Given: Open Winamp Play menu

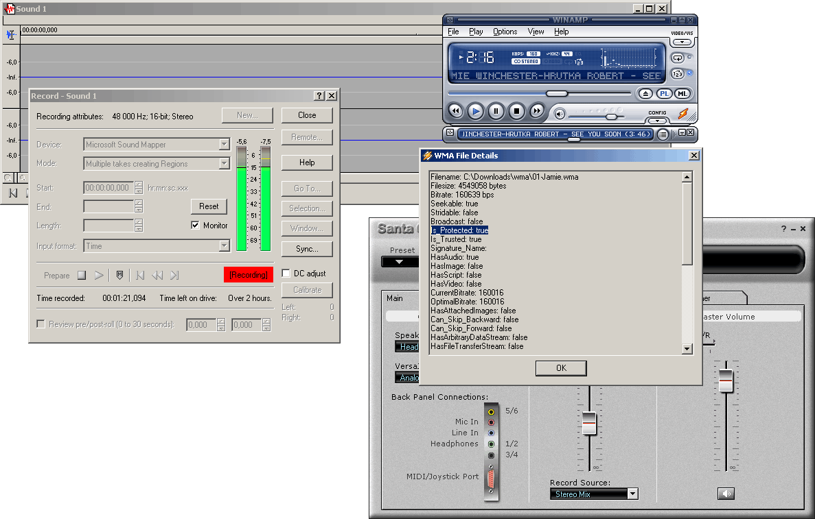Looking at the screenshot, I should click(x=476, y=32).
